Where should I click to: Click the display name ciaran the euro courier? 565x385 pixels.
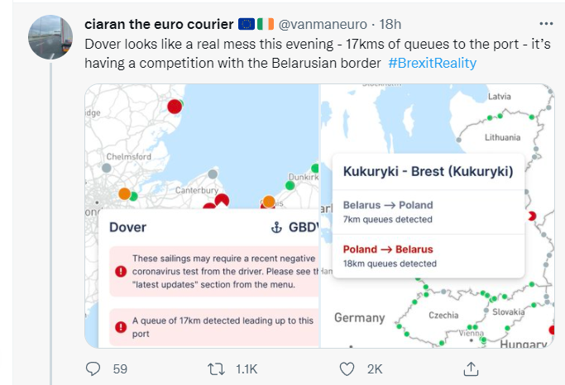[x=159, y=24]
